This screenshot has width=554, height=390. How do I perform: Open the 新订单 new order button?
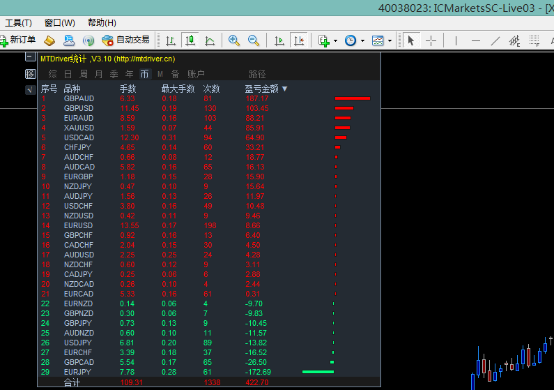(x=17, y=40)
